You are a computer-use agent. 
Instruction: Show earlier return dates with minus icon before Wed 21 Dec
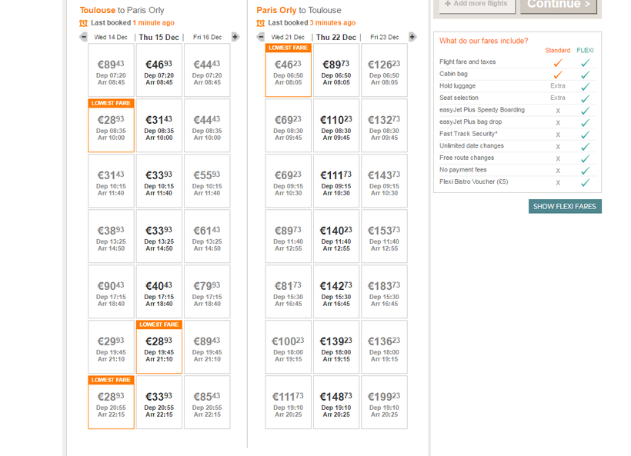pyautogui.click(x=261, y=37)
